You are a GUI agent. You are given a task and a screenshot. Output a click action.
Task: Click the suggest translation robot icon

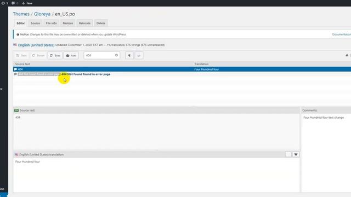click(x=296, y=154)
